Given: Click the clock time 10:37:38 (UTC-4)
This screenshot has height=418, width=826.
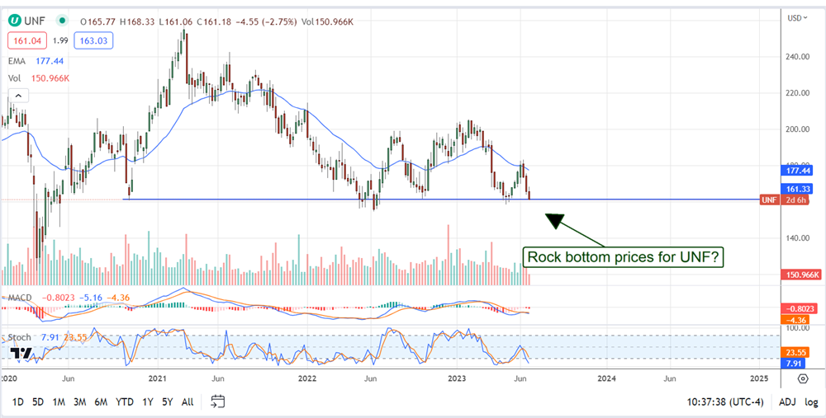Looking at the screenshot, I should pos(725,402).
